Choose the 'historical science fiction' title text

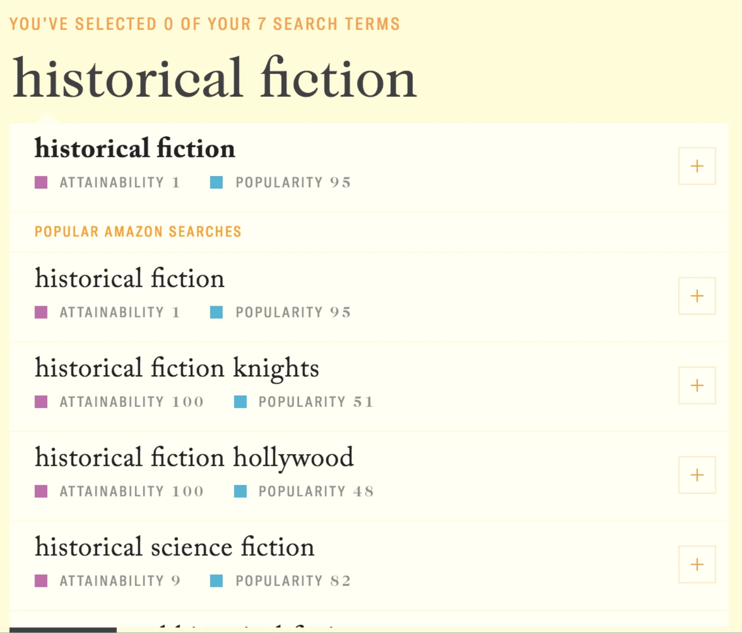(174, 547)
